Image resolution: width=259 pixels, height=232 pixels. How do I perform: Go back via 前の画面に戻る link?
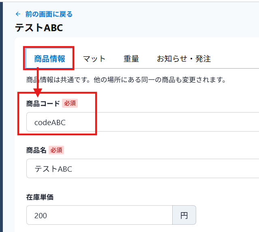pos(49,14)
